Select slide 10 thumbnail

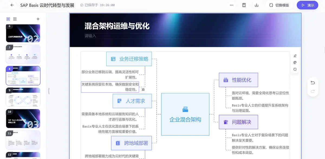[23, 119]
